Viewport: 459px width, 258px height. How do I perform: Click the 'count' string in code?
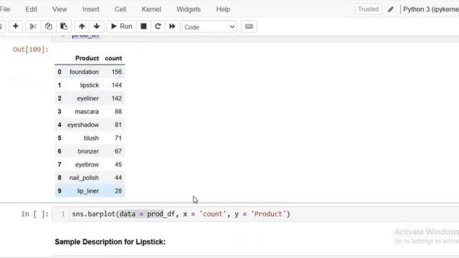pyautogui.click(x=212, y=214)
